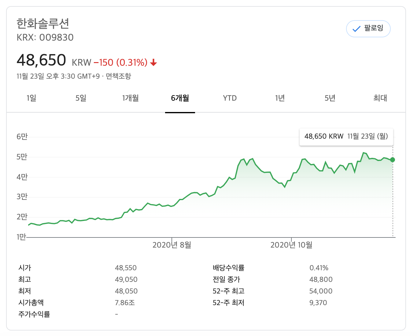The height and width of the screenshot is (336, 417).
Task: Show the 5년 chart tab
Action: 330,98
